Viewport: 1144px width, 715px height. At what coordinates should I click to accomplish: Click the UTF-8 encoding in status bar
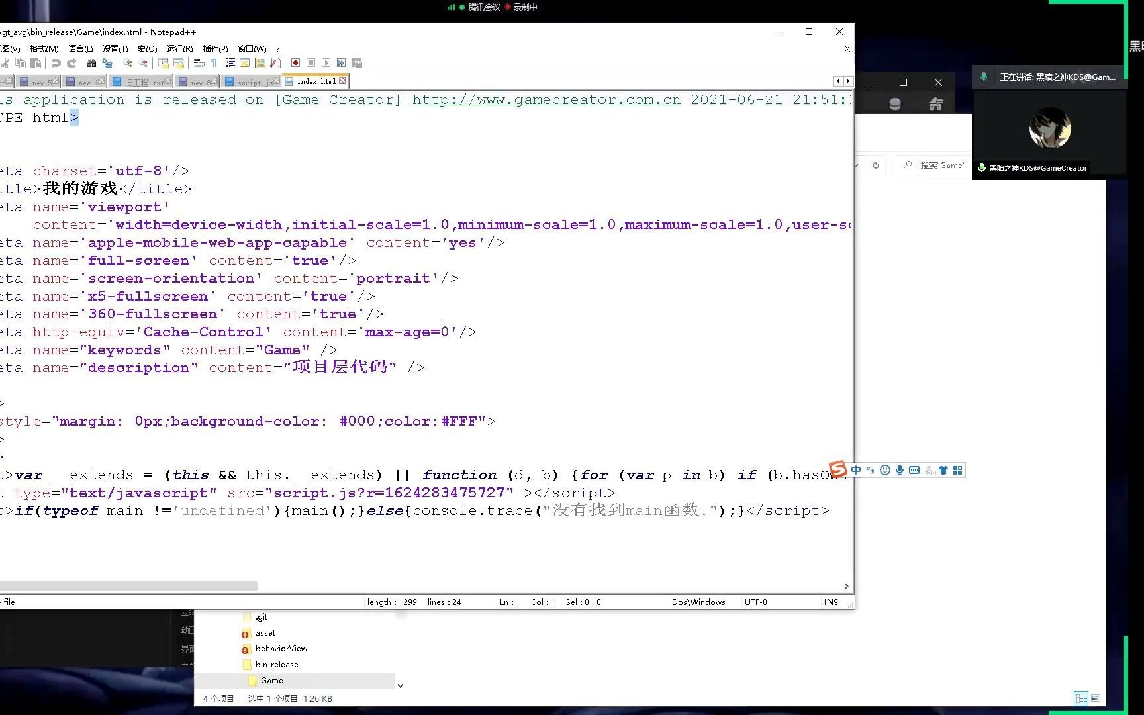[756, 602]
